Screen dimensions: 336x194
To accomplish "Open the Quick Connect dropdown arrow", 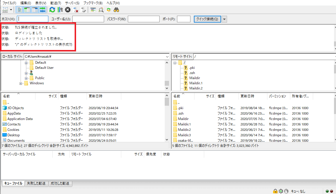I will tap(224, 19).
